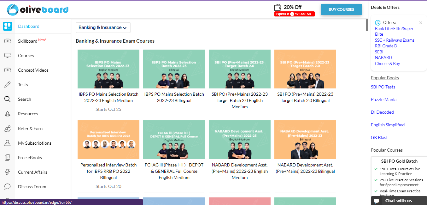The height and width of the screenshot is (205, 427).
Task: Open the Banking & Insurance dropdown
Action: click(103, 27)
